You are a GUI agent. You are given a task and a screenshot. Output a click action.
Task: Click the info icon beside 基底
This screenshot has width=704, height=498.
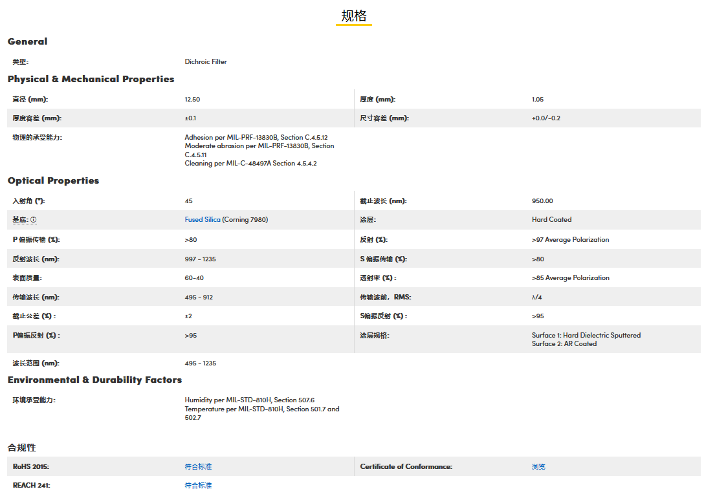pos(34,220)
